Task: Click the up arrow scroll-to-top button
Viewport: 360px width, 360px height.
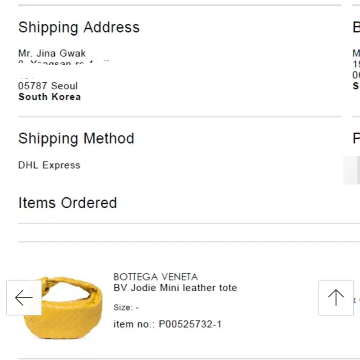Action: (336, 297)
